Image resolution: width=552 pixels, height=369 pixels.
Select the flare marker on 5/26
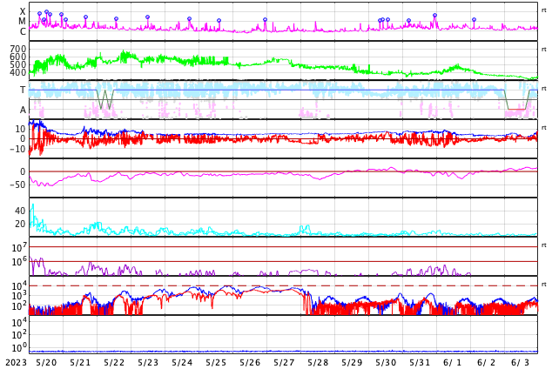point(265,20)
